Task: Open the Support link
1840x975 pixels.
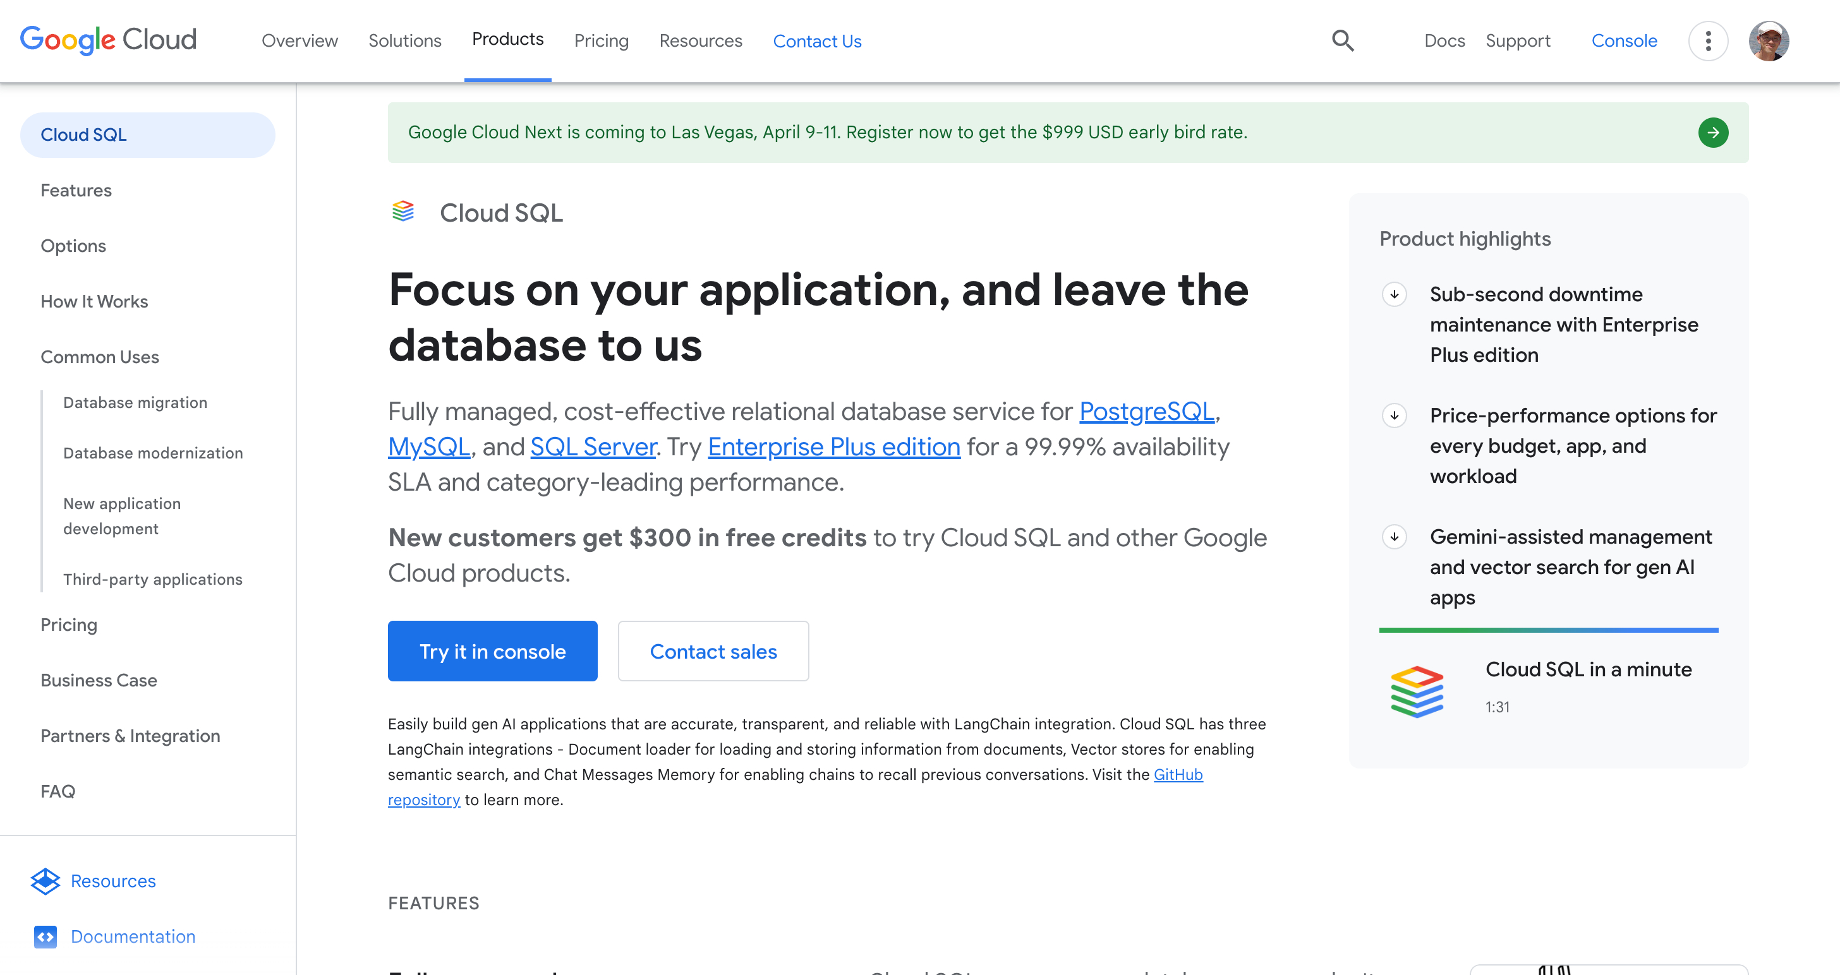Action: tap(1518, 40)
